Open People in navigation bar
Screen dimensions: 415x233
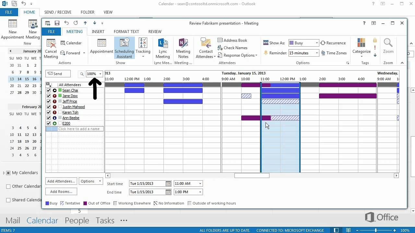point(77,220)
